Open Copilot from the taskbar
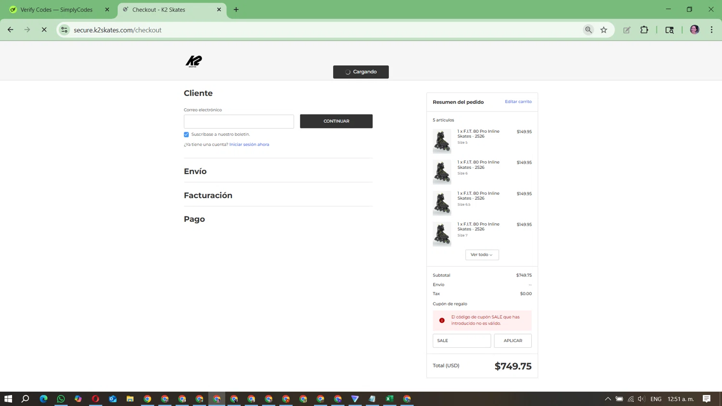The height and width of the screenshot is (406, 722). (x=78, y=399)
